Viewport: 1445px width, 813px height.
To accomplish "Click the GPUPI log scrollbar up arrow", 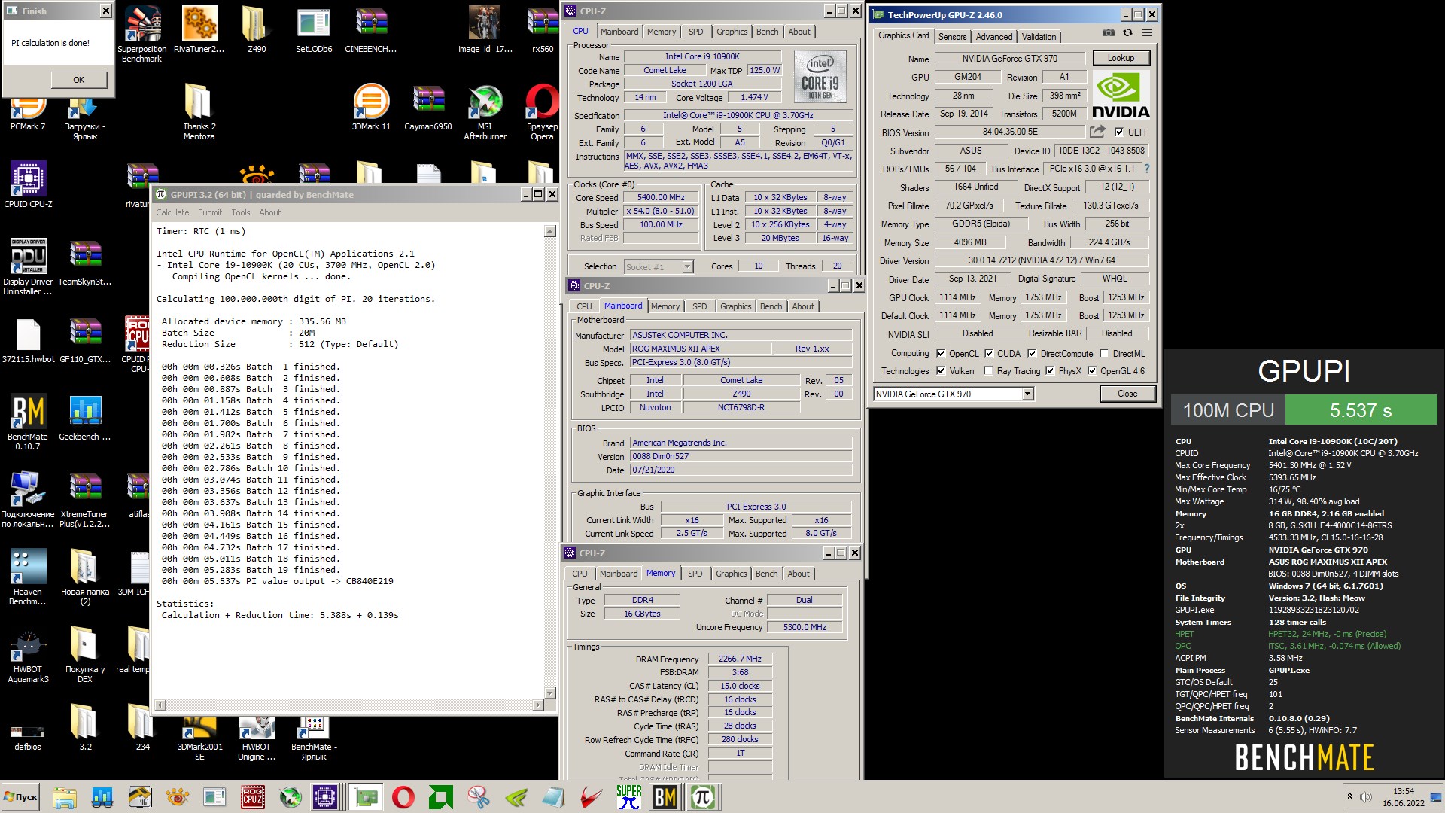I will pyautogui.click(x=549, y=232).
